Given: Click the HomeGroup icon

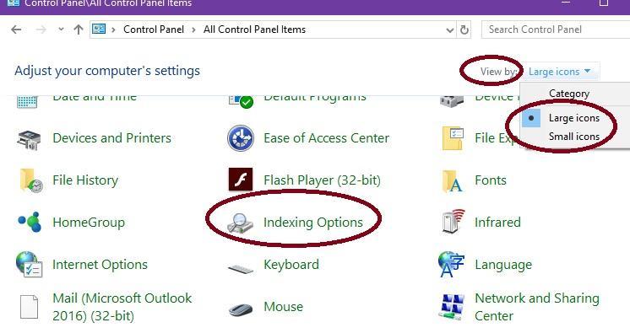Looking at the screenshot, I should pyautogui.click(x=30, y=222).
